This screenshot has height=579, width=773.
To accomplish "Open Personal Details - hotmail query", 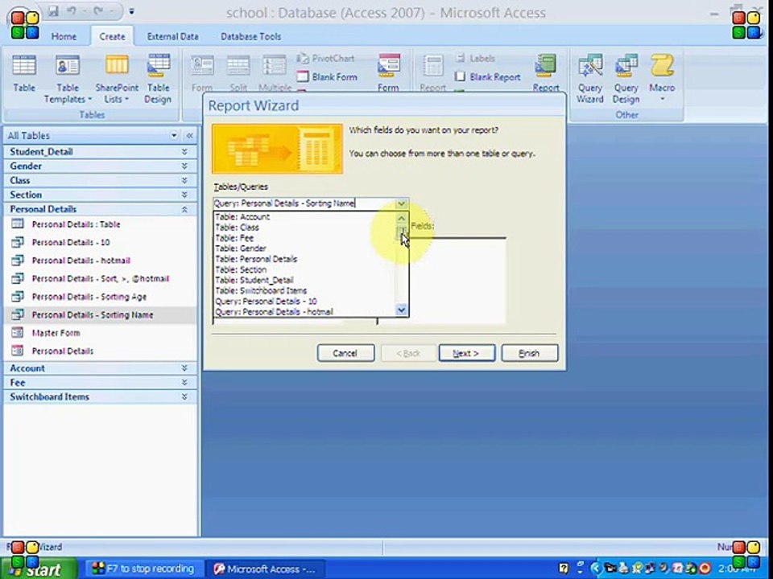I will pyautogui.click(x=81, y=261).
